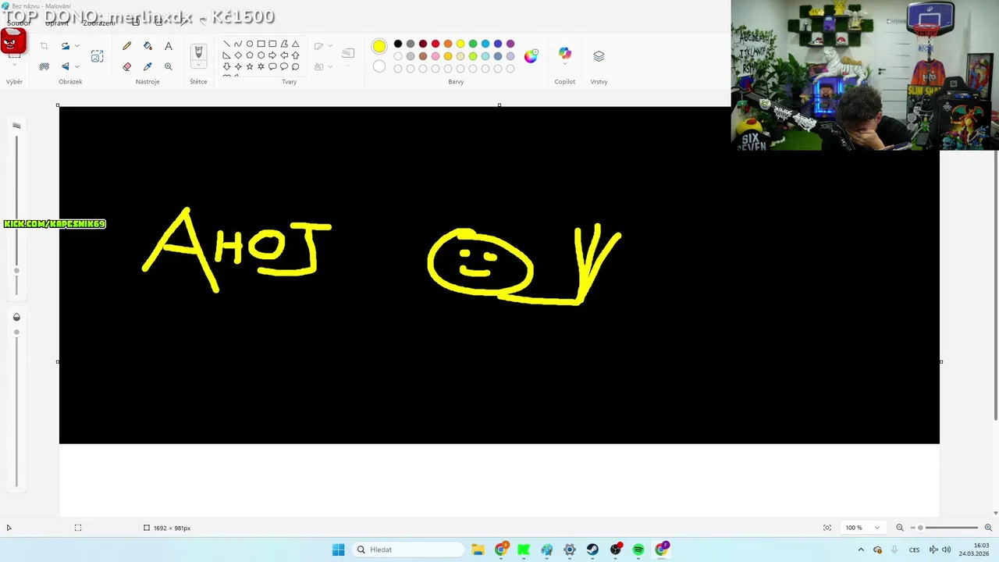The height and width of the screenshot is (562, 999).
Task: Expand the shape fill dropdown
Action: tap(329, 66)
